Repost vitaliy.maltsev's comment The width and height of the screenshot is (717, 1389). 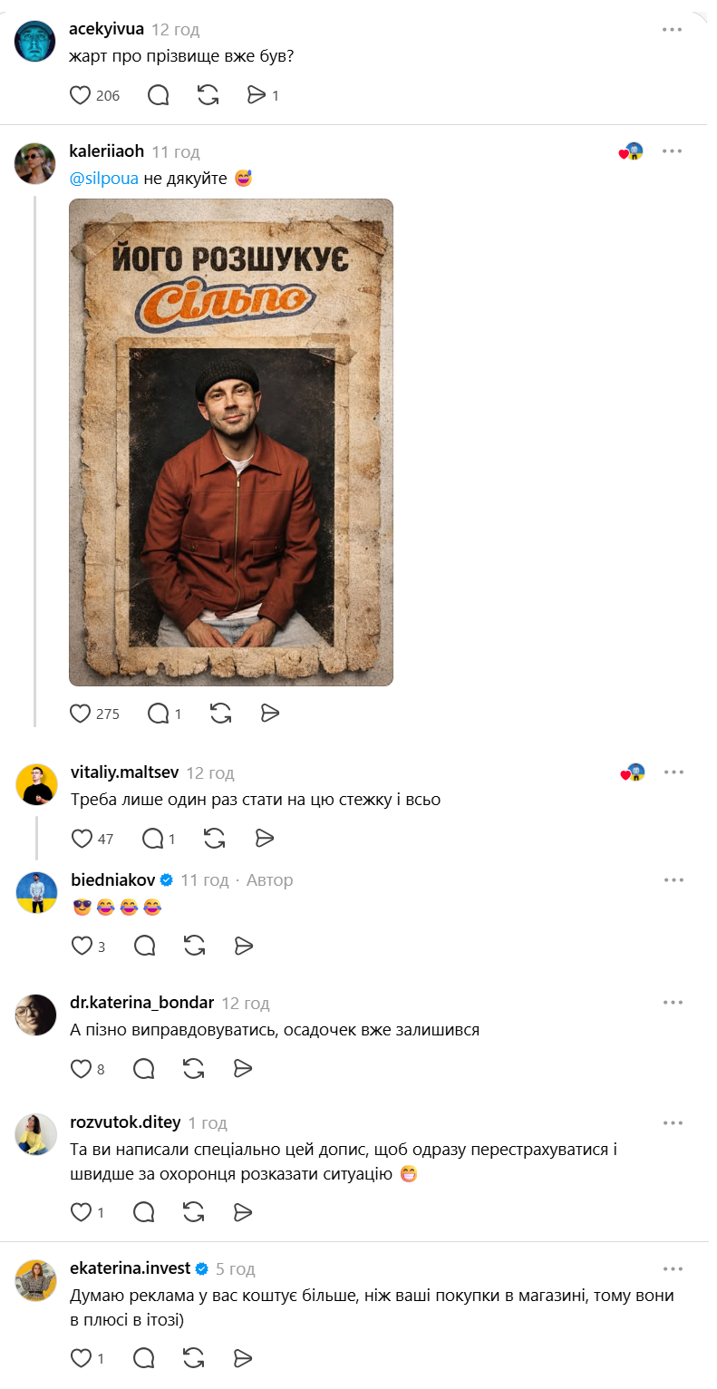215,838
